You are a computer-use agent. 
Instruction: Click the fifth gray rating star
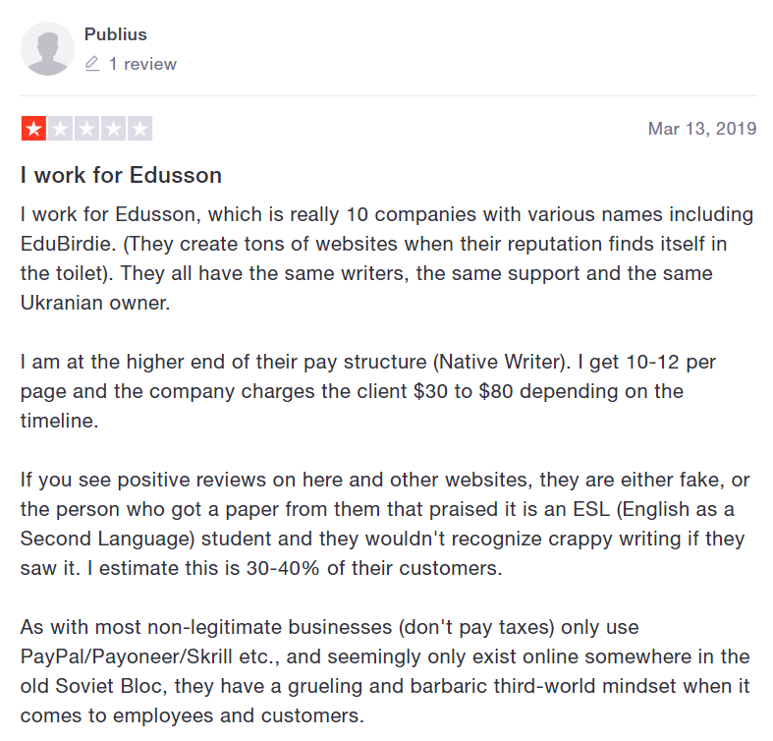pos(140,129)
